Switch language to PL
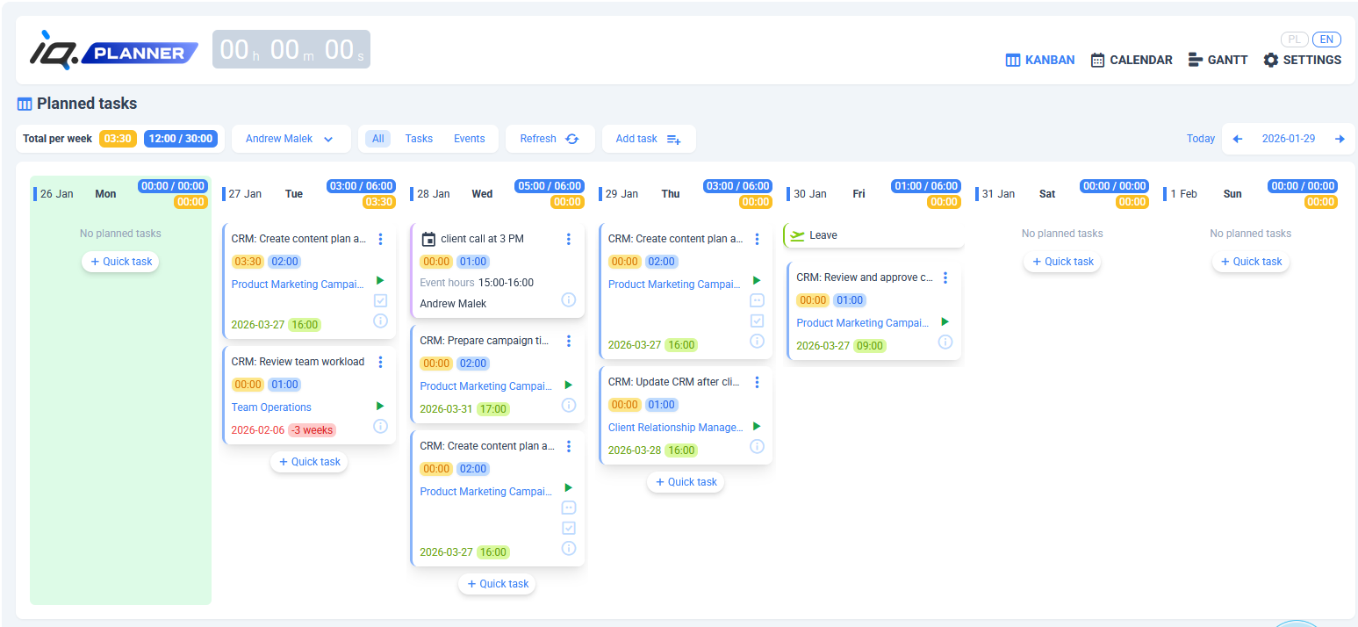This screenshot has height=627, width=1358. (x=1294, y=40)
